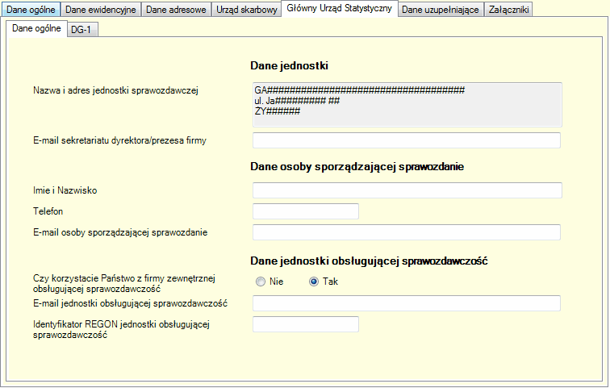Image resolution: width=610 pixels, height=388 pixels.
Task: Click the Nazwa i adres jednostki box
Action: point(407,105)
